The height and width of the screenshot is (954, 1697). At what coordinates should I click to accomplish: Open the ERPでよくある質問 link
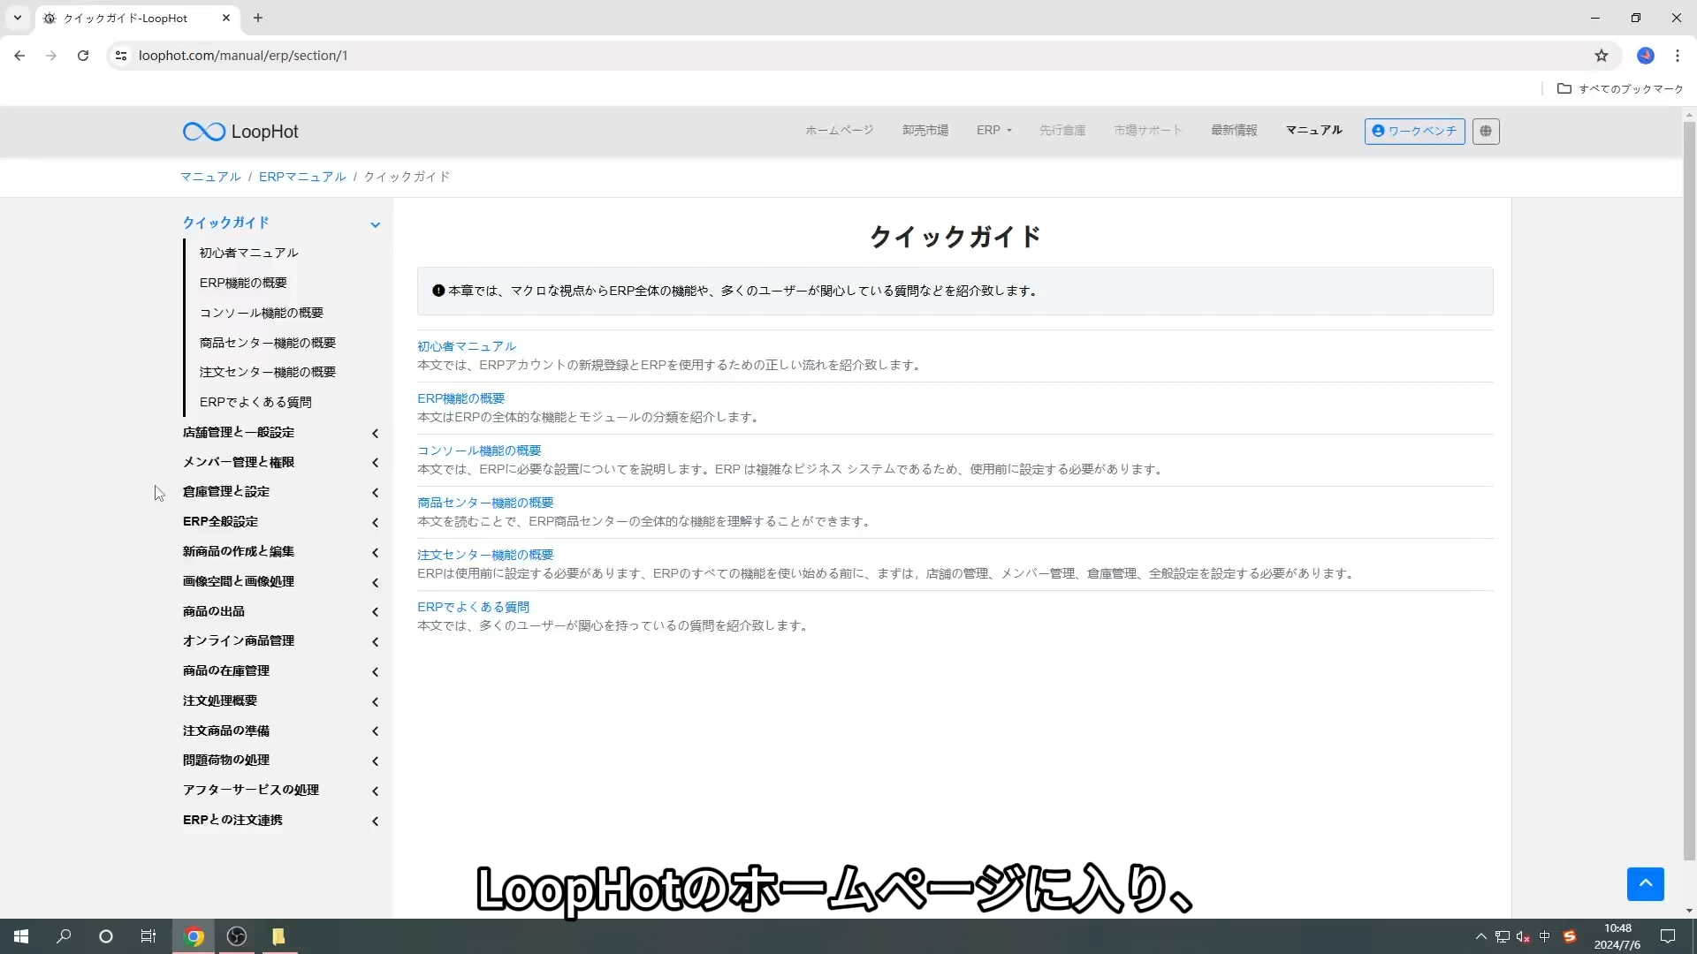473,607
